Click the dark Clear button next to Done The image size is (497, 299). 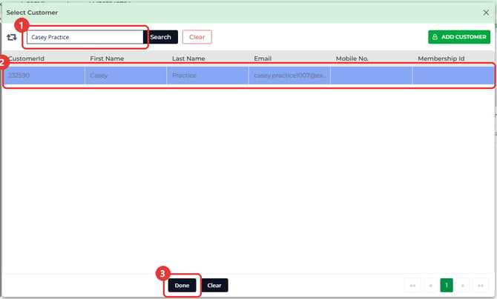click(214, 285)
